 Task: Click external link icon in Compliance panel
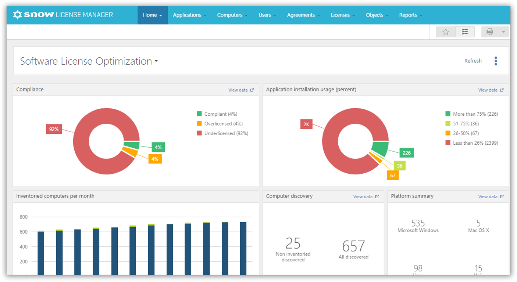[x=252, y=90]
